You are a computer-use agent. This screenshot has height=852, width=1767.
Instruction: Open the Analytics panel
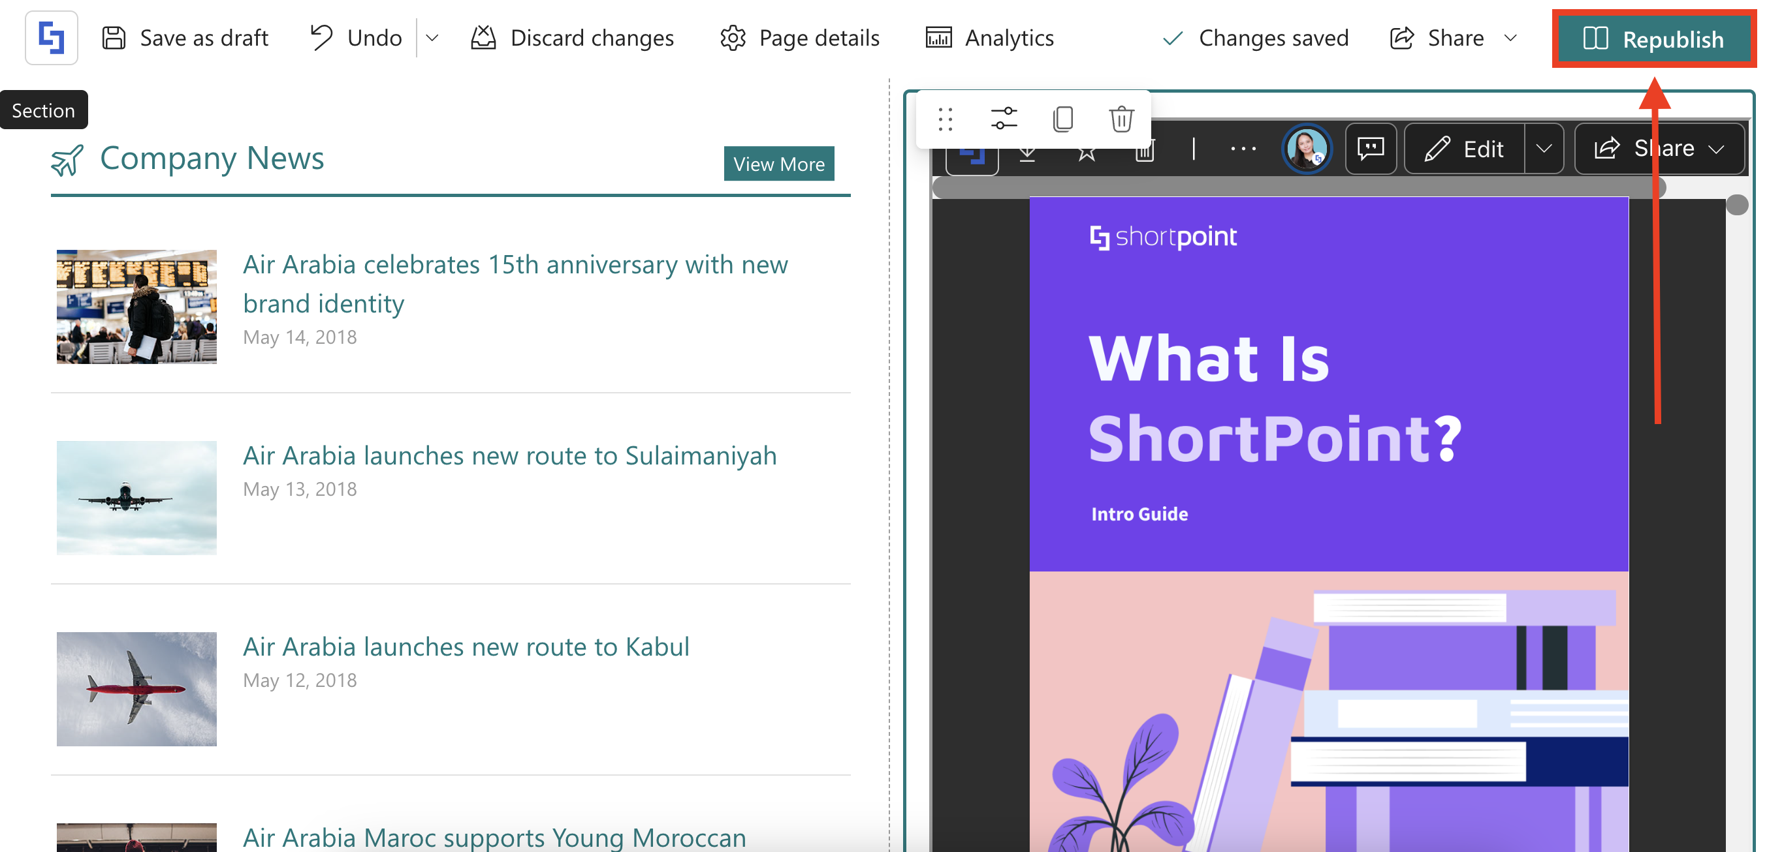pyautogui.click(x=989, y=38)
